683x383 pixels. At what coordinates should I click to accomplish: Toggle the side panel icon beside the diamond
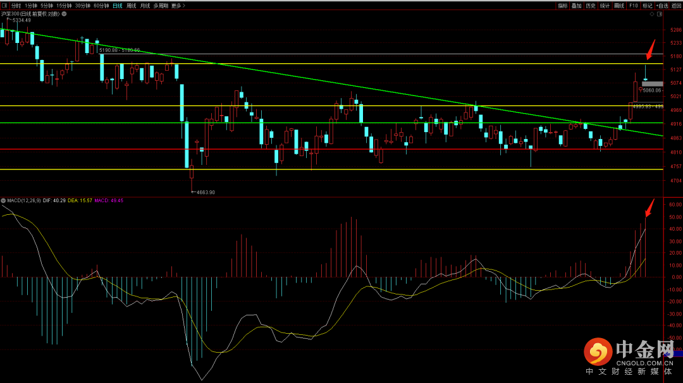660,15
